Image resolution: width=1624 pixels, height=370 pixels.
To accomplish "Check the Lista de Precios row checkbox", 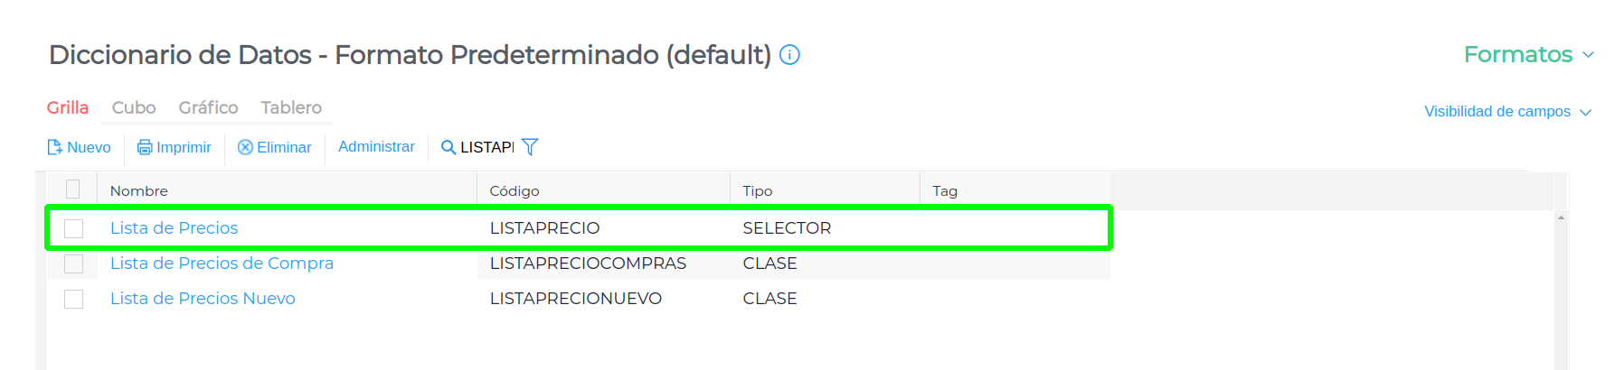I will [x=74, y=228].
